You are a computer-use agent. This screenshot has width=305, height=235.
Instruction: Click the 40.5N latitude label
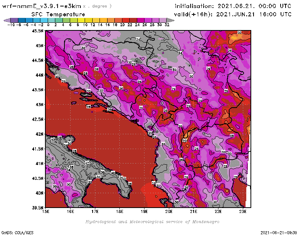click(37, 178)
